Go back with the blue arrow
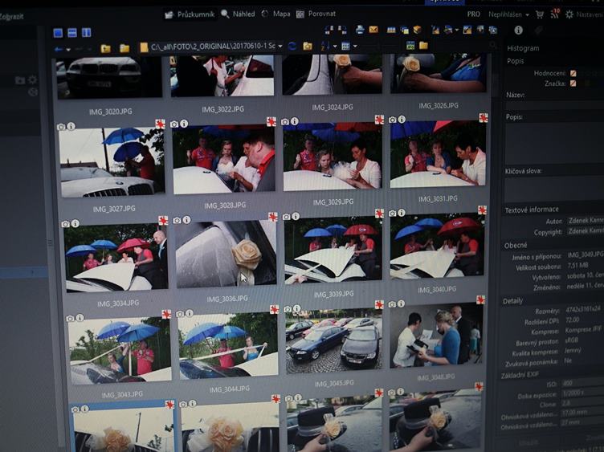 point(59,49)
